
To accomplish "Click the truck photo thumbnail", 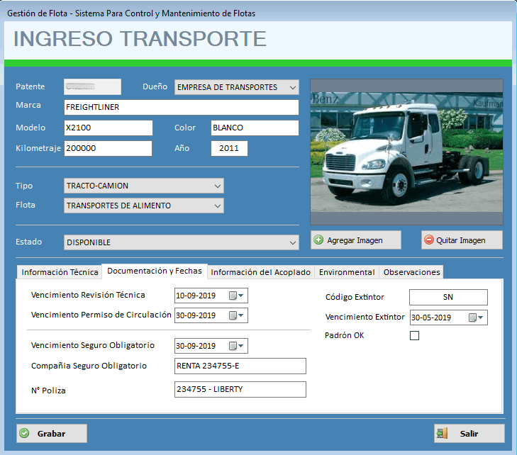I will pos(406,152).
